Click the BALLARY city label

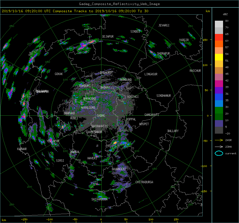(x=173, y=131)
